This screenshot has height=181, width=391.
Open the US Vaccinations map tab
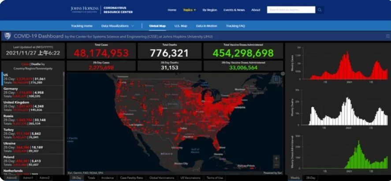190,178
